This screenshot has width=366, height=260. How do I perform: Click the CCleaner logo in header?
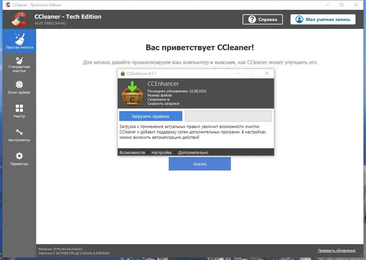click(x=19, y=19)
